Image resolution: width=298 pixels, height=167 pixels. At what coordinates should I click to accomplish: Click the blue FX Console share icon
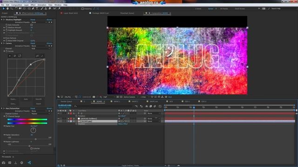coord(29,163)
